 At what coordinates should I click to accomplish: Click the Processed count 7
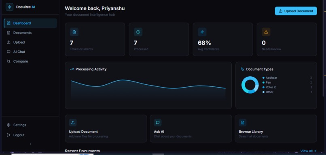click(x=135, y=43)
